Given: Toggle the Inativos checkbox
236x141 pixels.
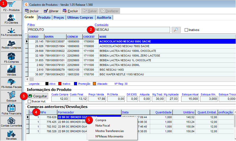Looking at the screenshot, I should [186, 30].
